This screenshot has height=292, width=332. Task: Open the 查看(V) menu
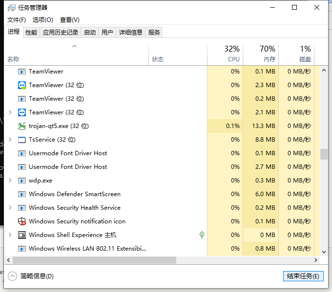70,20
